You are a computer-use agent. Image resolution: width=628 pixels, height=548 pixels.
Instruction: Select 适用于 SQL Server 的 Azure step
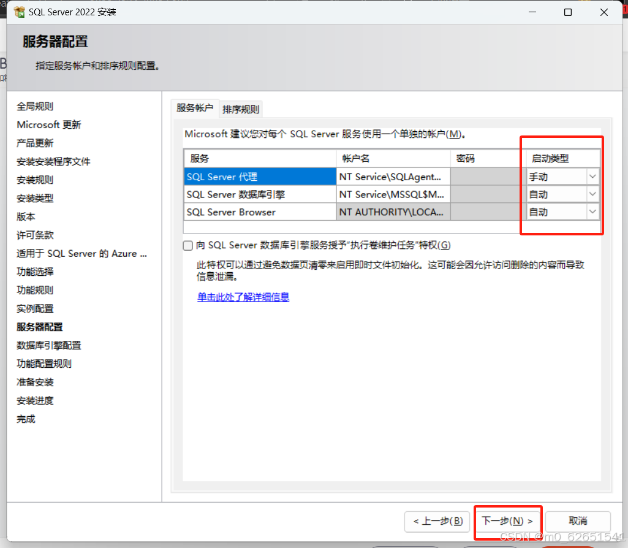tap(81, 254)
